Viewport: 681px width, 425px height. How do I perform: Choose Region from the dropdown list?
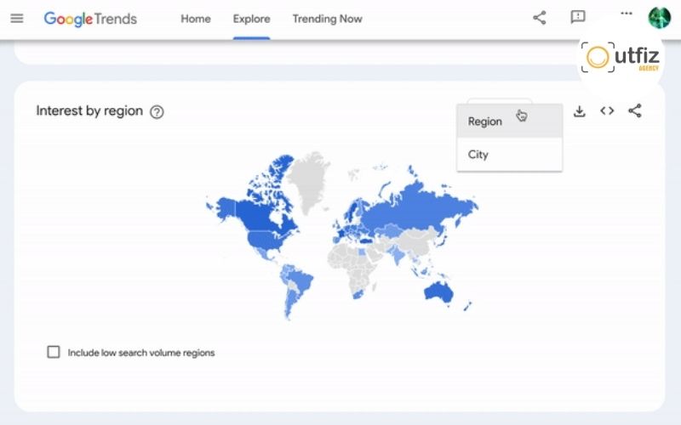[509, 122]
